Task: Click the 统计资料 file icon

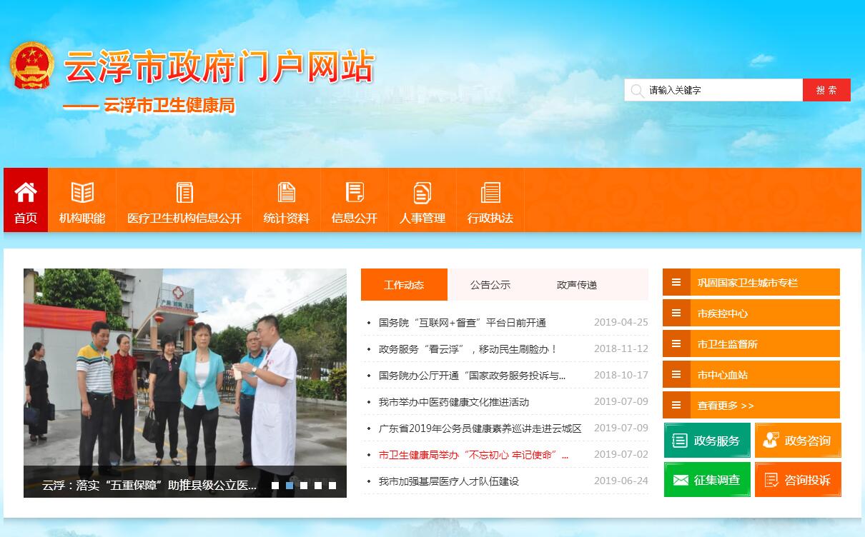Action: 287,192
